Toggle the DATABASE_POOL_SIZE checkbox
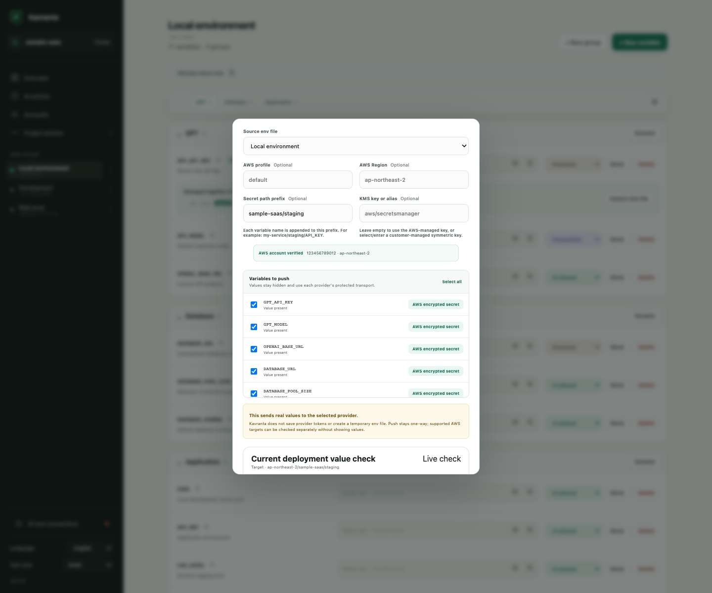The height and width of the screenshot is (593, 712). pyautogui.click(x=254, y=393)
